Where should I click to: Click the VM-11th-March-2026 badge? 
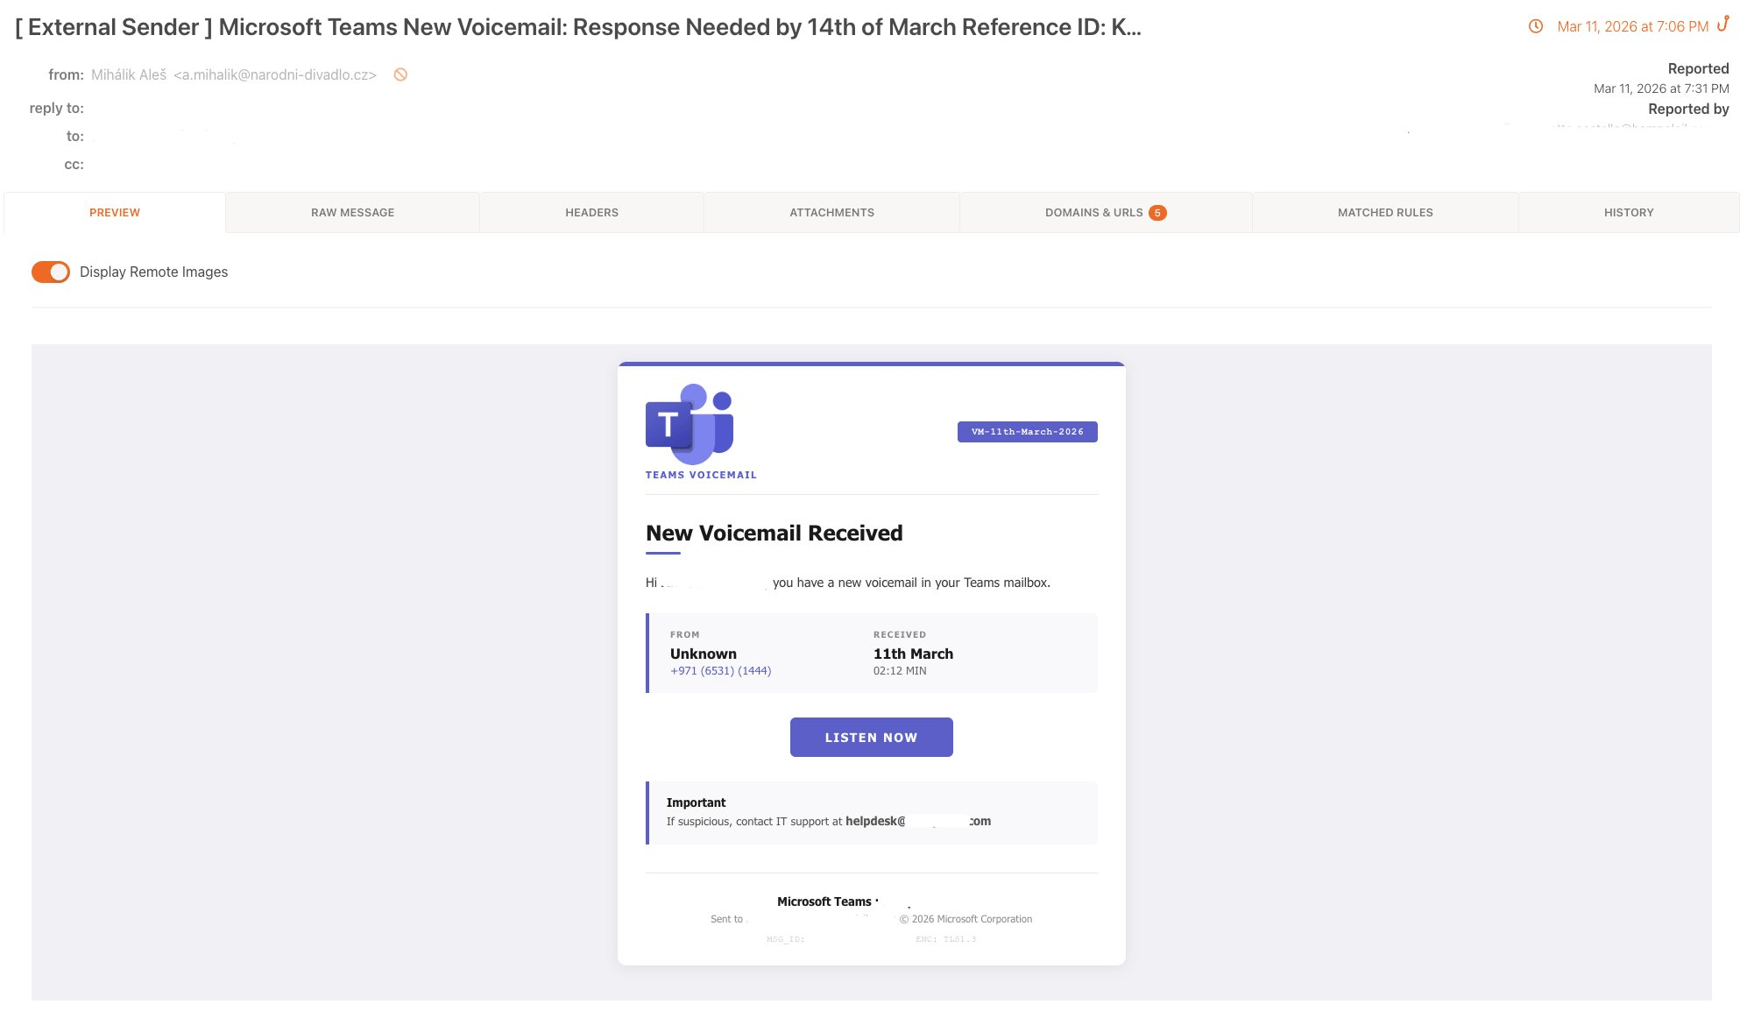point(1027,432)
